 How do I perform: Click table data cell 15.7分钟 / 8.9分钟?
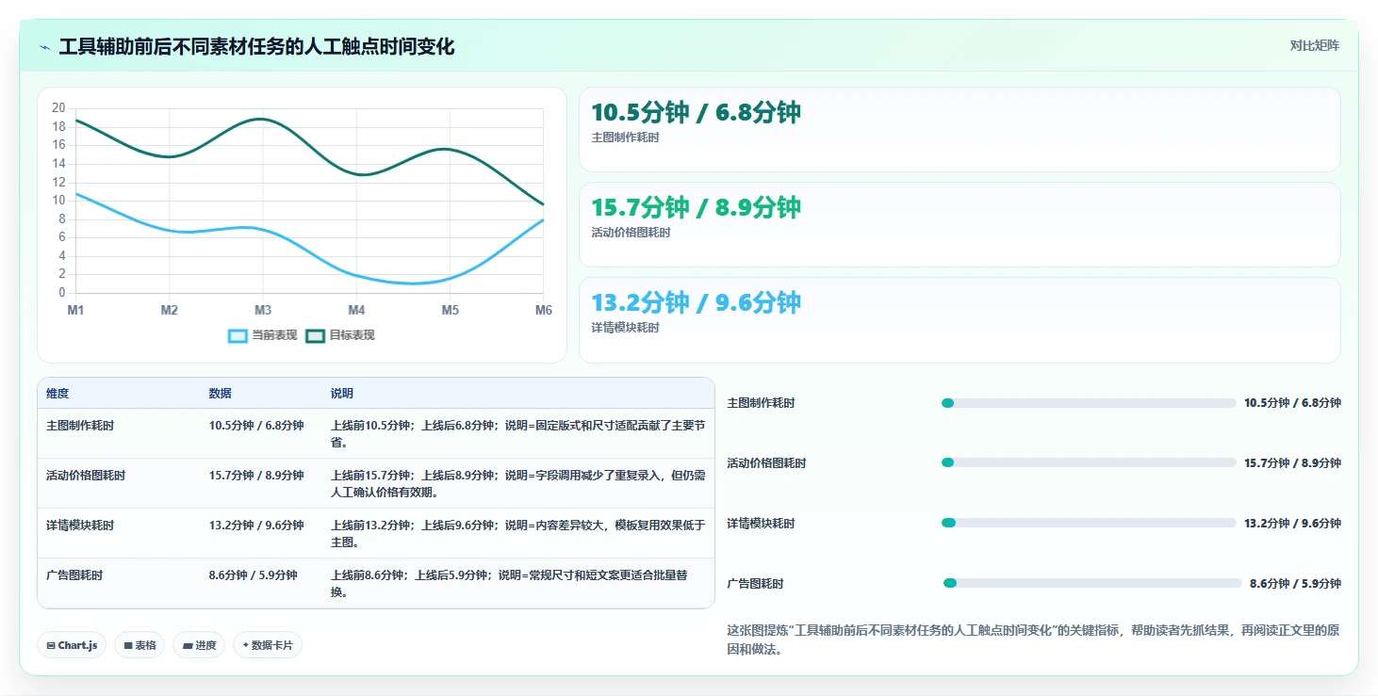(256, 476)
